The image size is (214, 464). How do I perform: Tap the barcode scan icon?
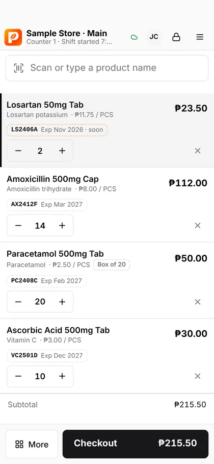point(19,68)
